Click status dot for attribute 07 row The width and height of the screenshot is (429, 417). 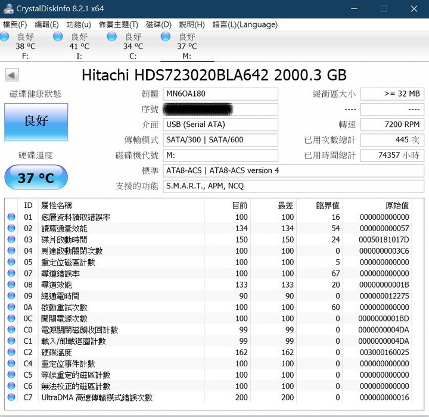(x=11, y=273)
